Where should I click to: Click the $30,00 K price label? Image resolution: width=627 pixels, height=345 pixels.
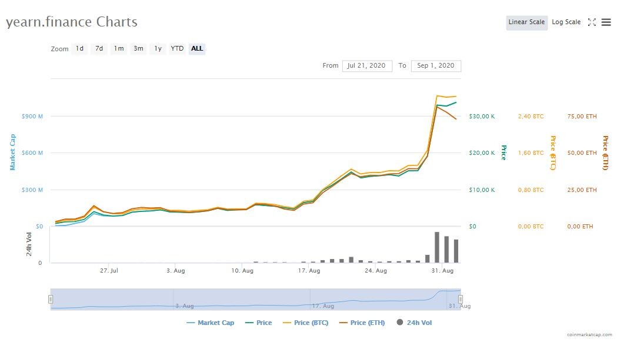482,117
